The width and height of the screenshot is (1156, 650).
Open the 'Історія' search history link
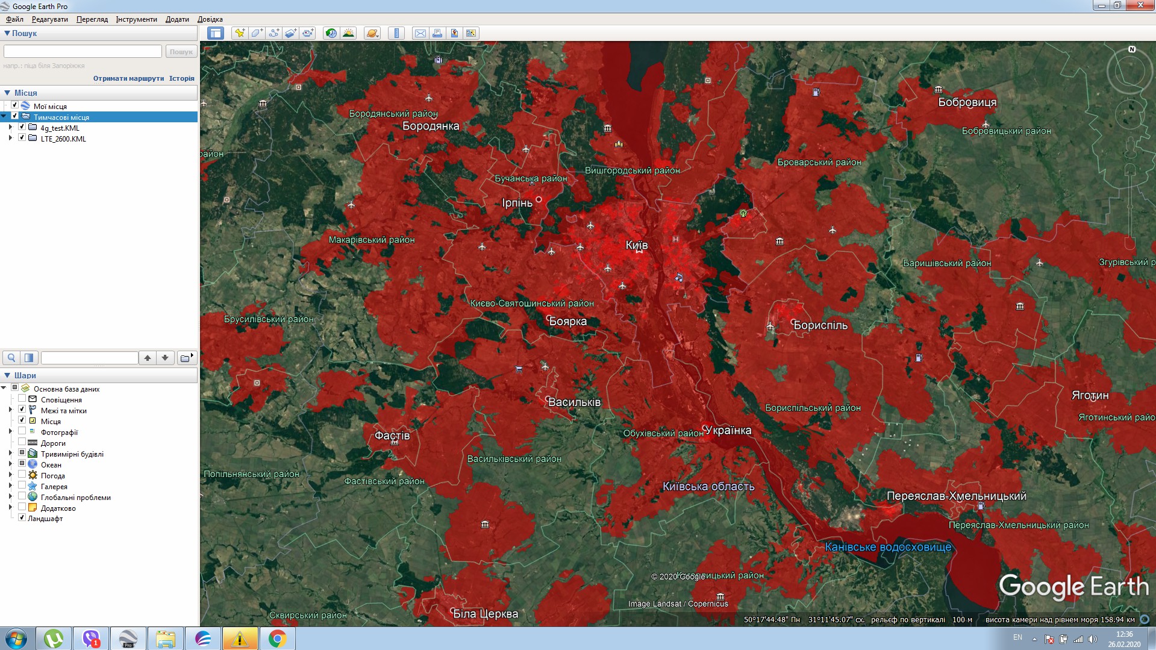pos(182,78)
